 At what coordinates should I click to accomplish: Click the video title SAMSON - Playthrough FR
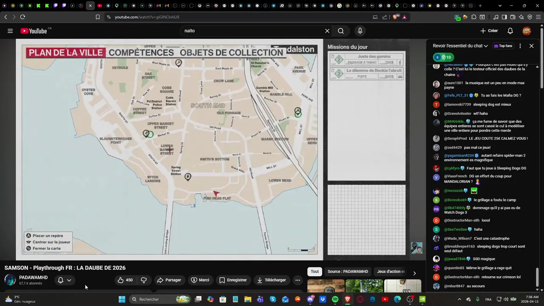[65, 268]
